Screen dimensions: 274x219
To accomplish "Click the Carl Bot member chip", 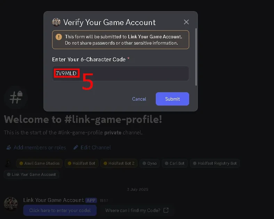I will [x=175, y=163].
